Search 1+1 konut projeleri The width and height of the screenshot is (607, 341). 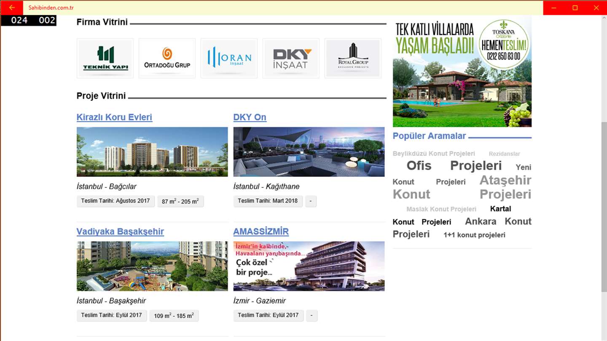pos(474,235)
